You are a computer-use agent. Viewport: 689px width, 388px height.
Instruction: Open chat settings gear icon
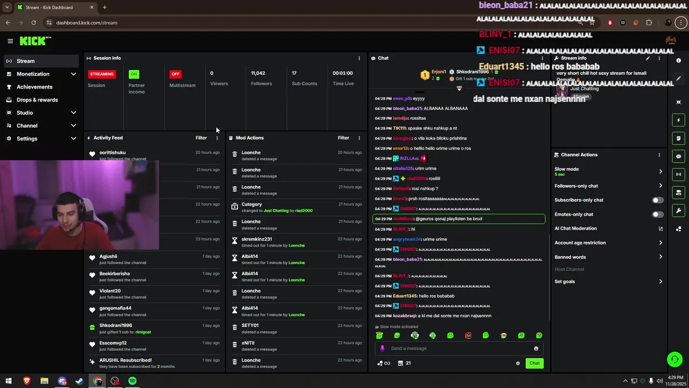[518, 363]
